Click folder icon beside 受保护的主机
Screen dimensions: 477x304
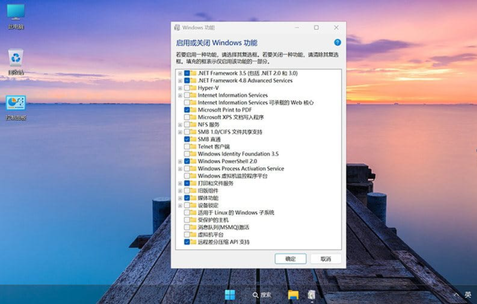click(193, 220)
